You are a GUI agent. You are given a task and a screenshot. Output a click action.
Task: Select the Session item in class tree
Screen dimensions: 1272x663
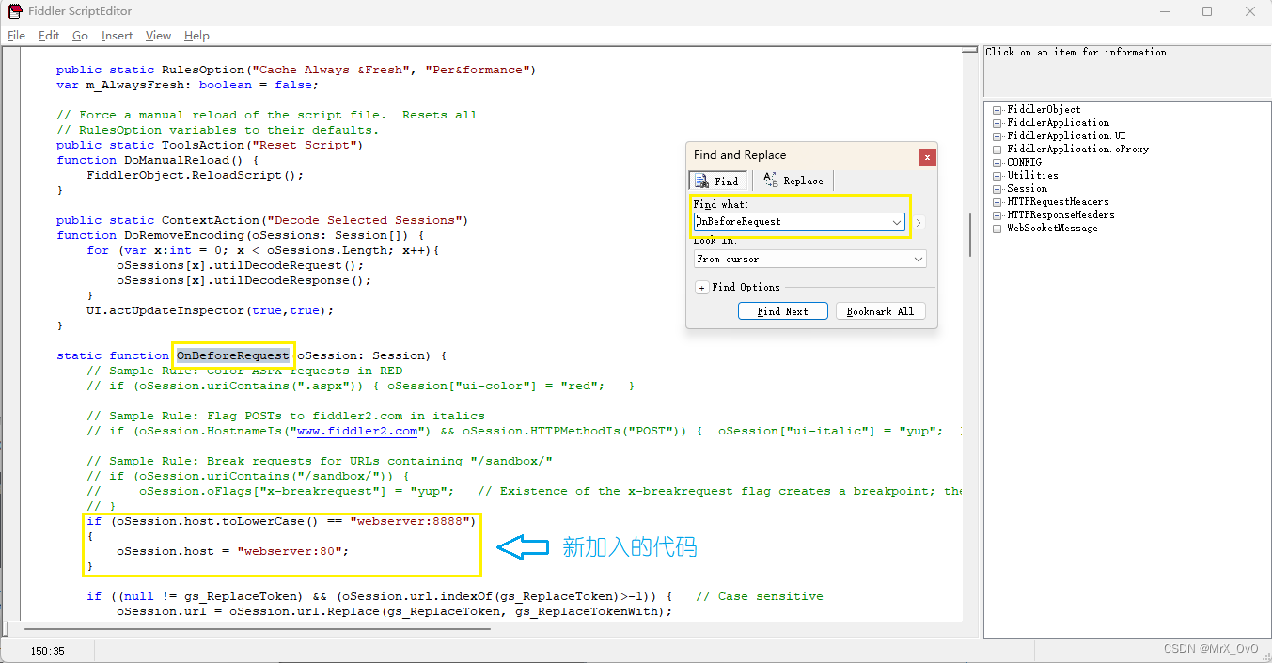pyautogui.click(x=1027, y=189)
